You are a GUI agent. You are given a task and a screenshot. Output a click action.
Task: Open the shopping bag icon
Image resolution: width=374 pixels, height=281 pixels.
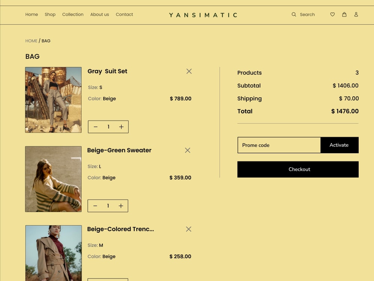[x=344, y=14]
